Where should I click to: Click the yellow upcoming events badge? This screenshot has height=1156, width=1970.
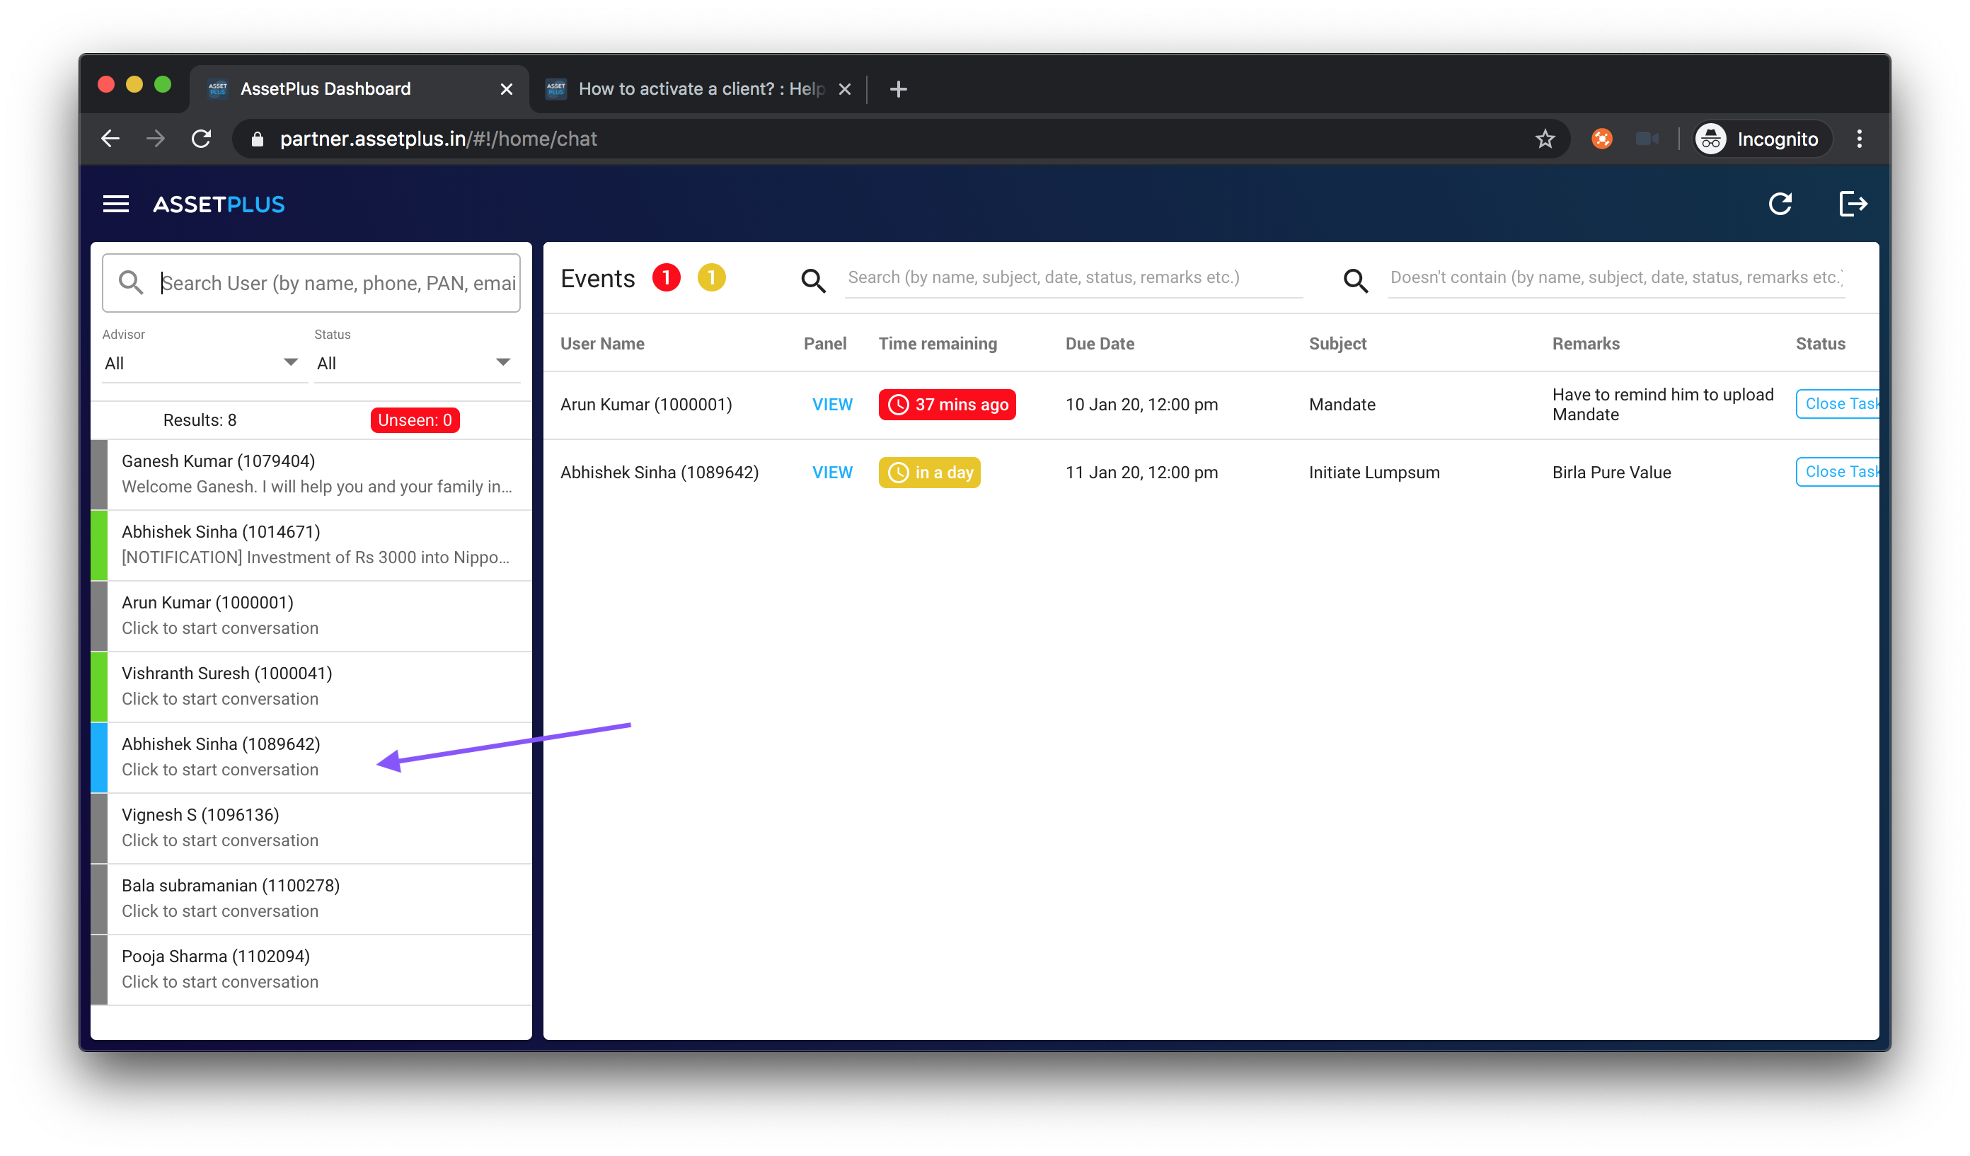click(x=710, y=277)
